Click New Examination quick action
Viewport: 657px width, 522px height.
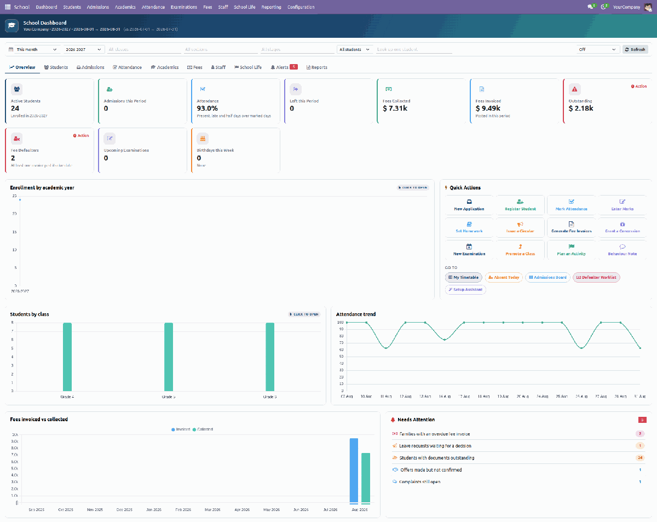tap(469, 250)
